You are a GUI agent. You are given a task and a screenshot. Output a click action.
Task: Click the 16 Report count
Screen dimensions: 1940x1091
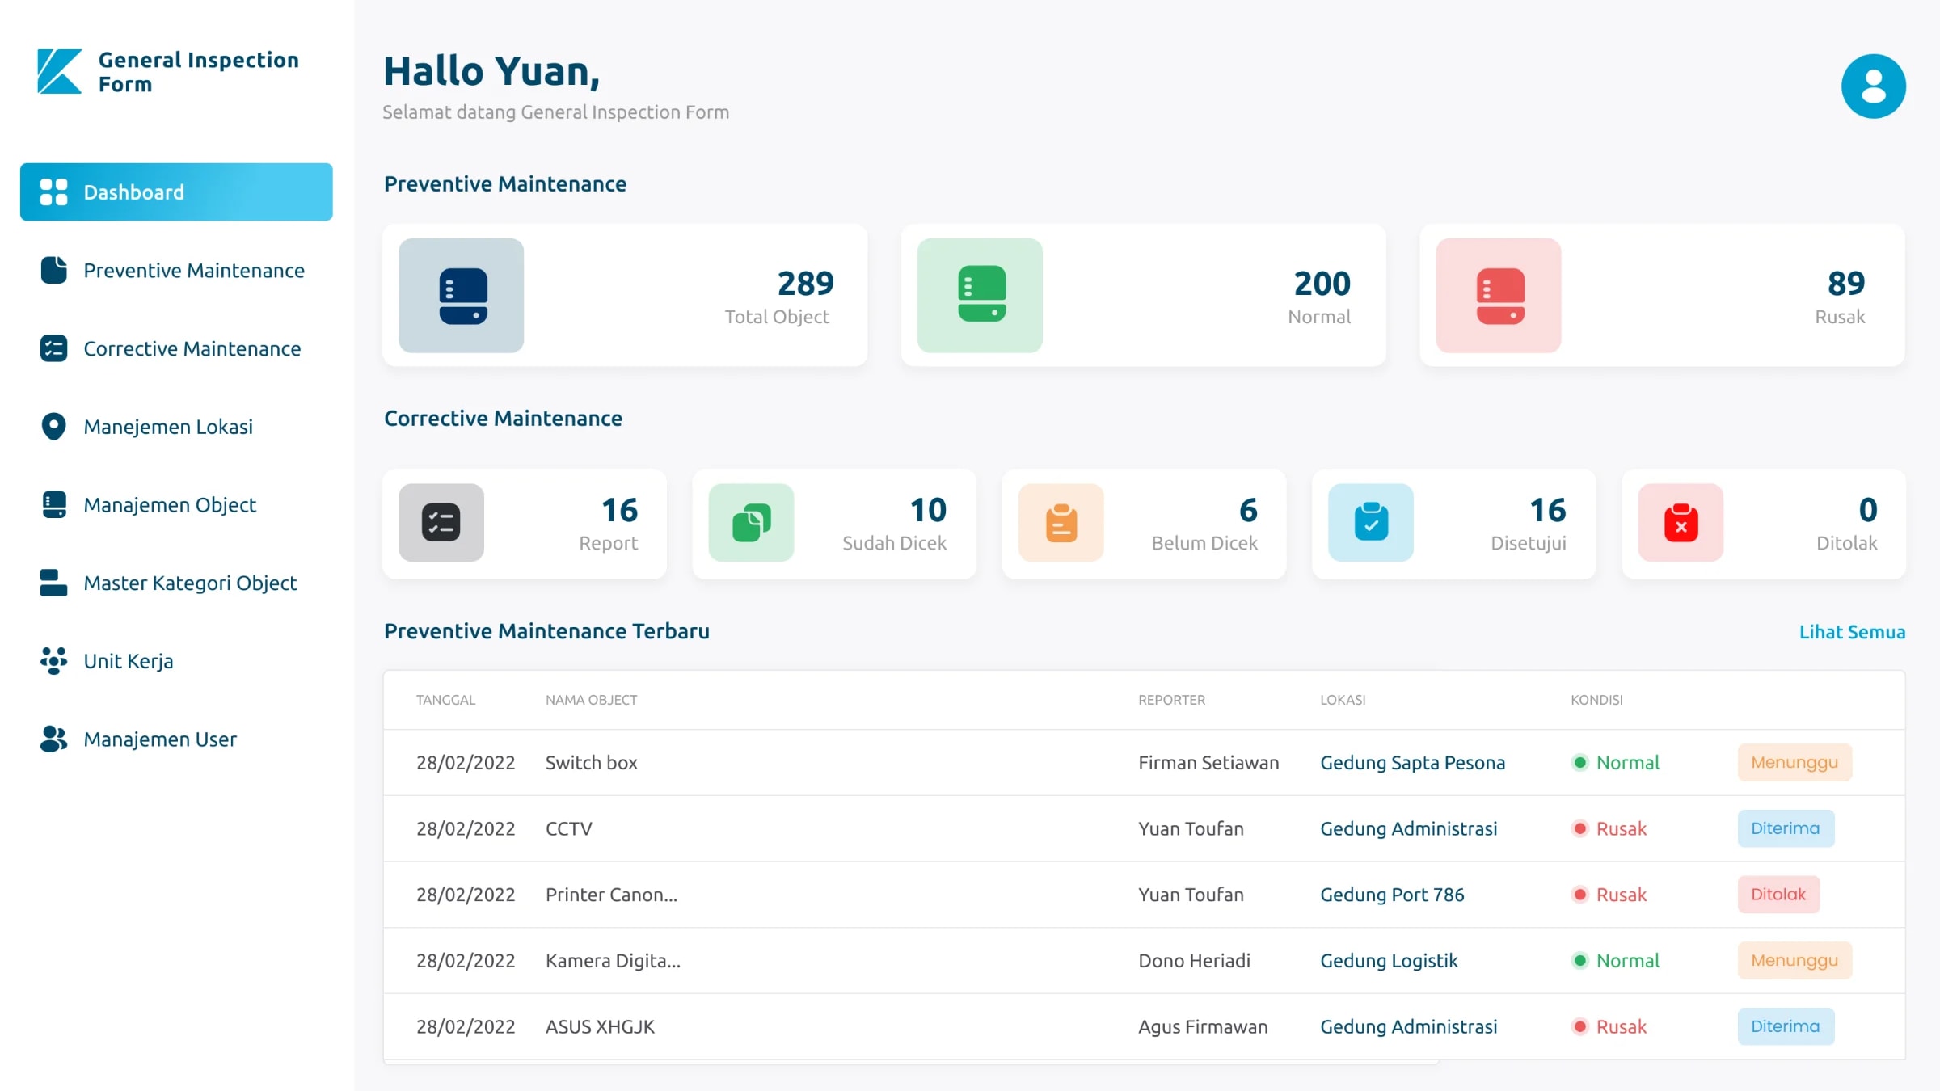tap(619, 511)
